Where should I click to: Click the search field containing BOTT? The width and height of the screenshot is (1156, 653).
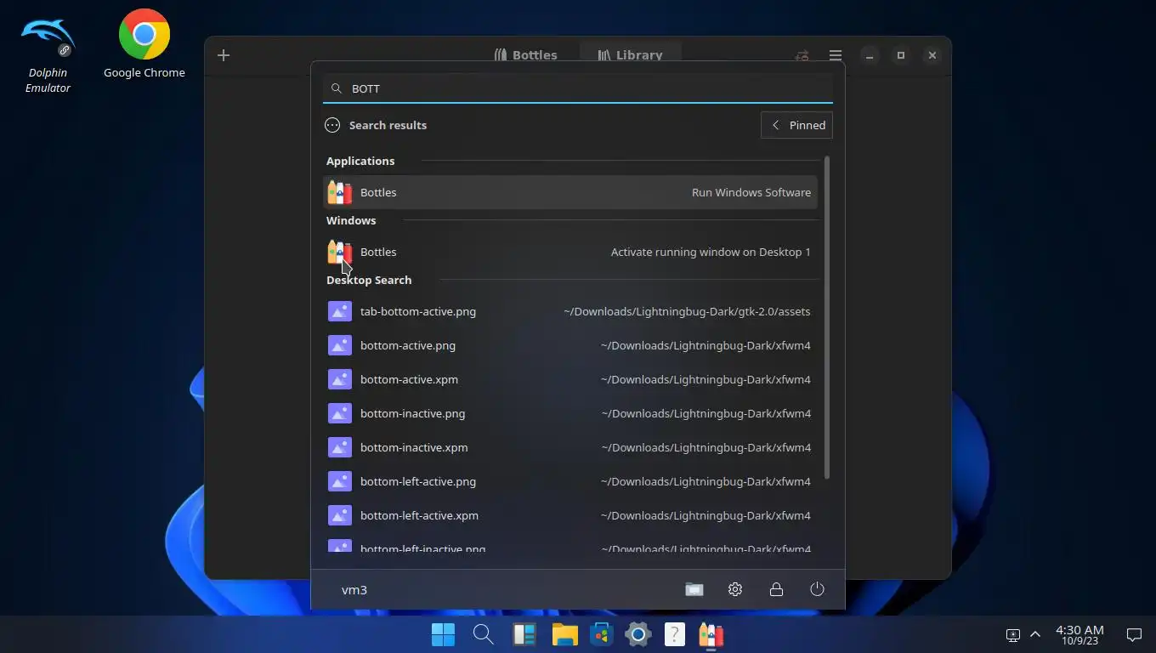coord(578,88)
